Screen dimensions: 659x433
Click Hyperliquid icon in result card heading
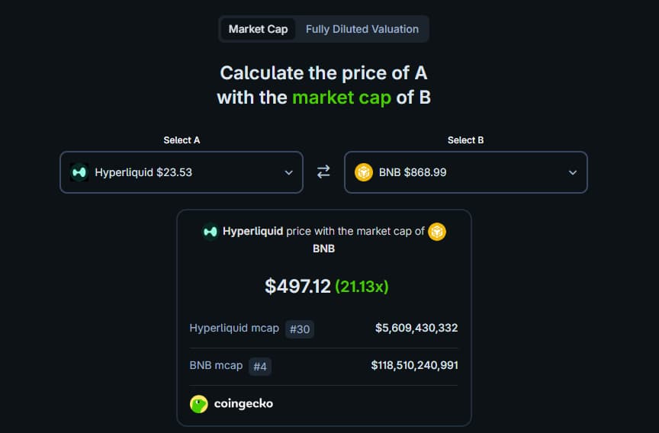point(210,231)
